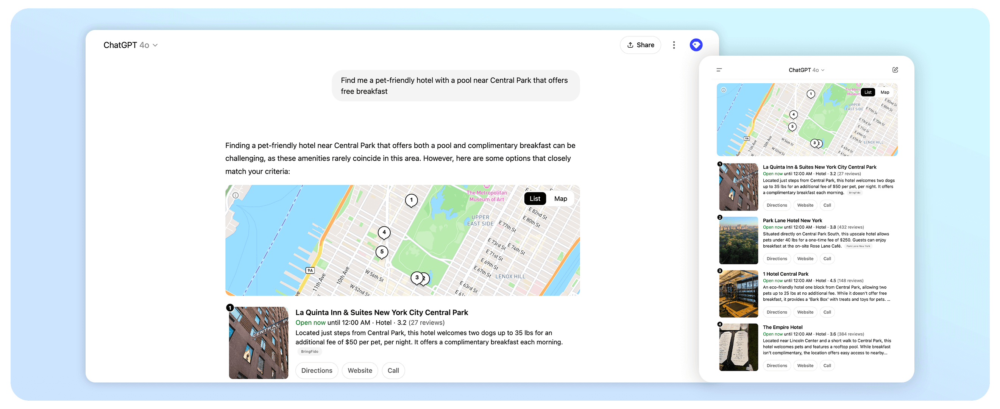Switch to Map view on main map
1000x409 pixels.
coord(560,198)
